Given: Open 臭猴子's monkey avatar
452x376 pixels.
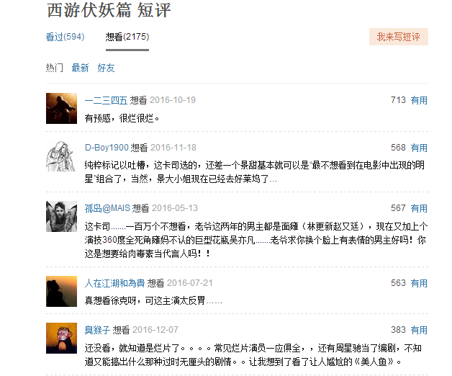Looking at the screenshot, I should click(61, 336).
